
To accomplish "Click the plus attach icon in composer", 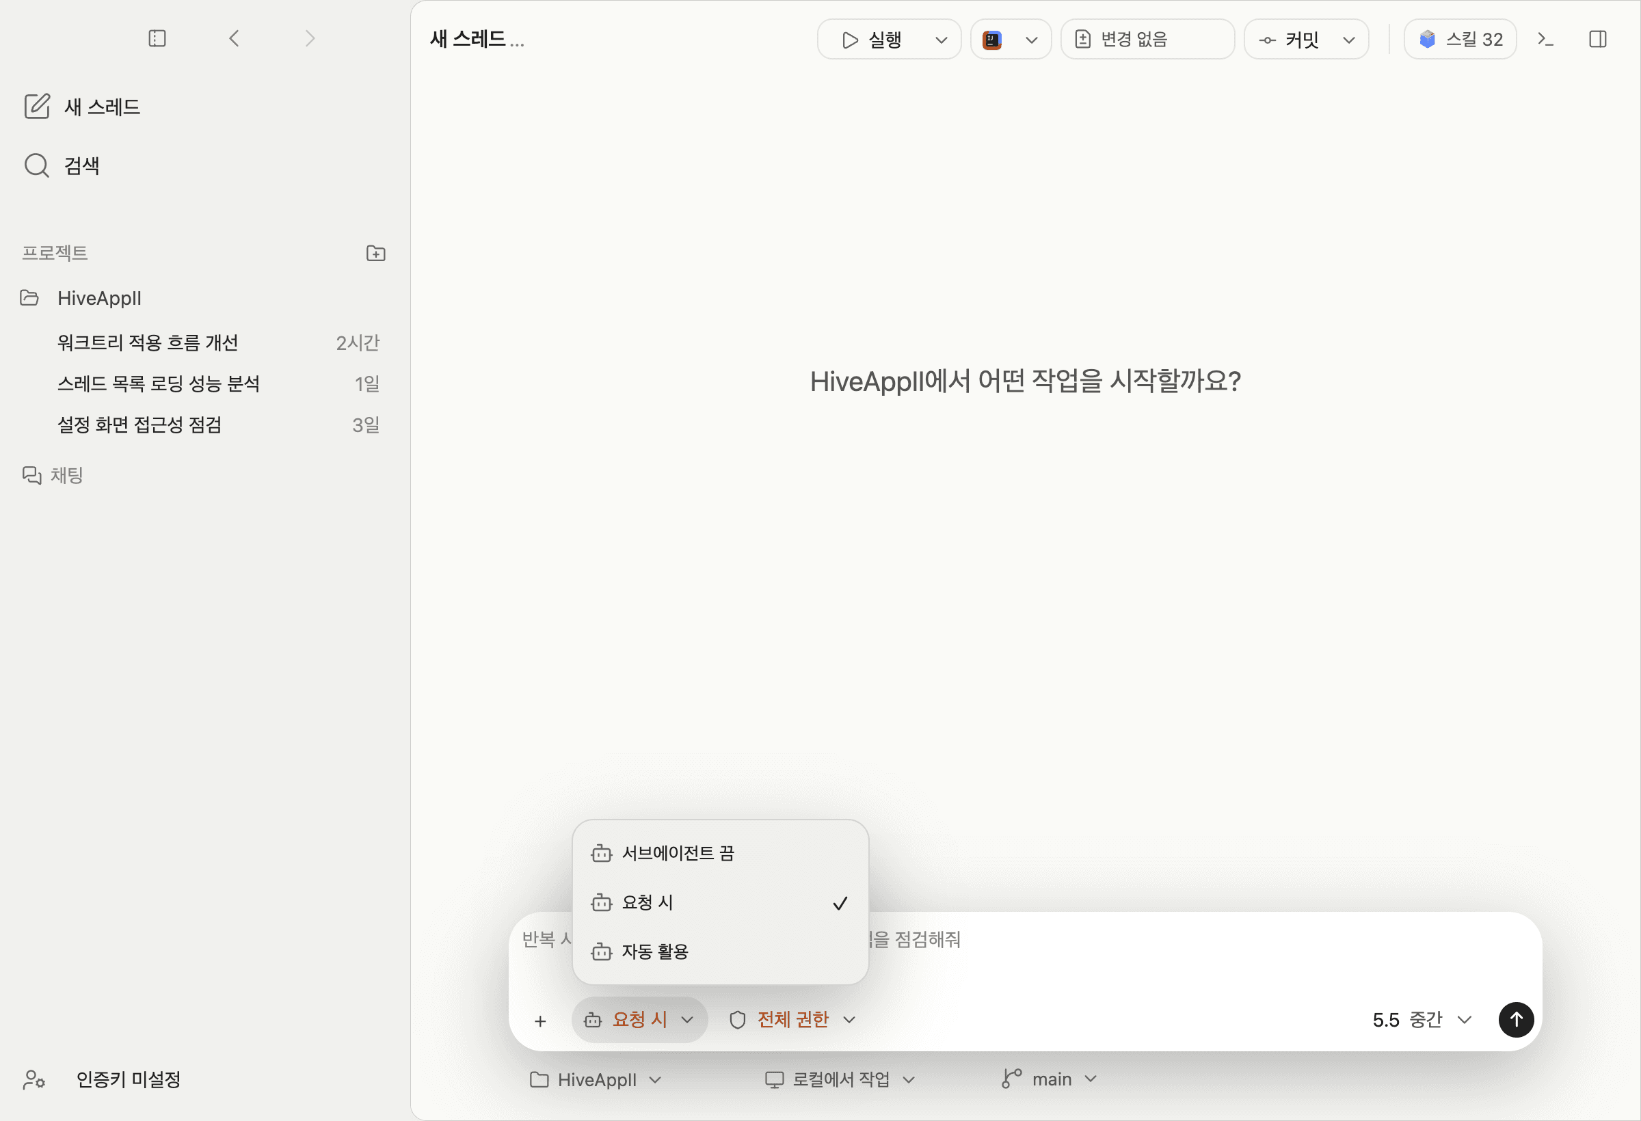I will pyautogui.click(x=540, y=1021).
